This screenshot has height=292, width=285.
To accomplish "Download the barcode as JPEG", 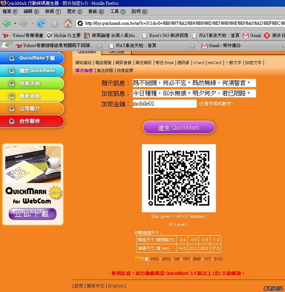I will [166, 259].
